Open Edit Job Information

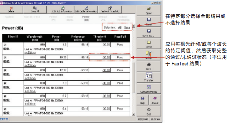(x=62, y=9)
